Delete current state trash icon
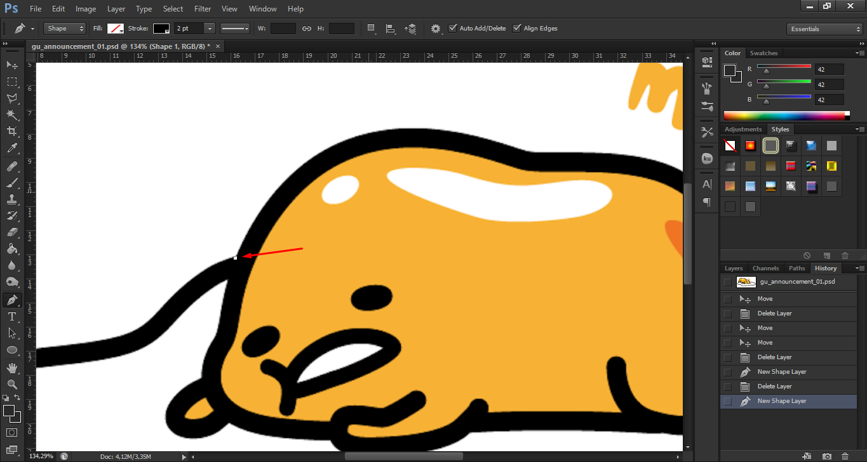The image size is (867, 462). [845, 456]
